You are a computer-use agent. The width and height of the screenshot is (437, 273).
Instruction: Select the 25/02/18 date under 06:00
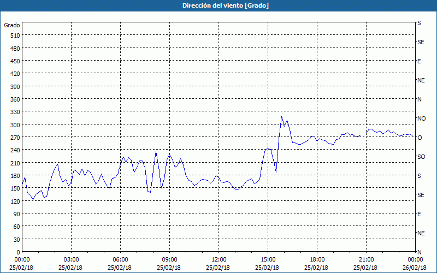[x=120, y=268]
